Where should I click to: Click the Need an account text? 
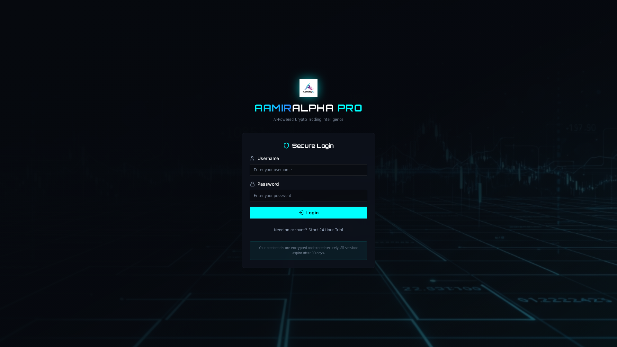(x=290, y=230)
